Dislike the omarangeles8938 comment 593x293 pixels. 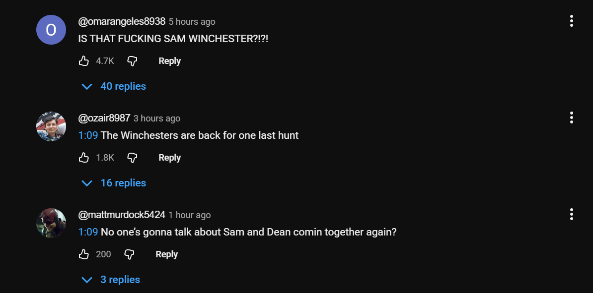(132, 61)
